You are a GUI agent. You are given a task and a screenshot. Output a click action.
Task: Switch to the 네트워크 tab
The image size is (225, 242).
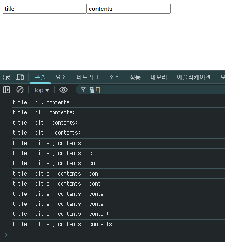(x=88, y=77)
